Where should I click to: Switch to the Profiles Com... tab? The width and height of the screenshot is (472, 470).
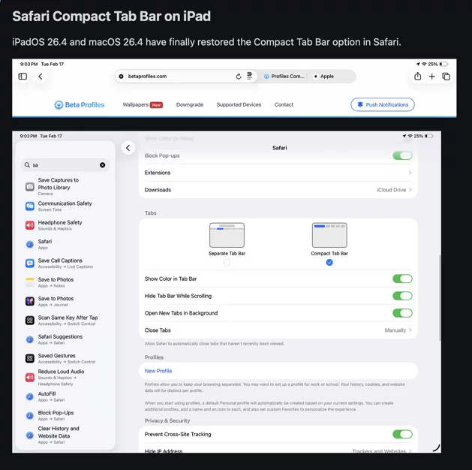(284, 77)
